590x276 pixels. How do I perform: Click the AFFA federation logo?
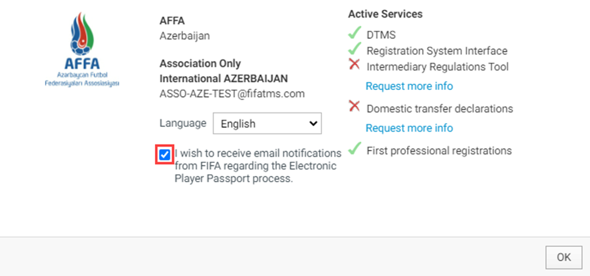(82, 49)
